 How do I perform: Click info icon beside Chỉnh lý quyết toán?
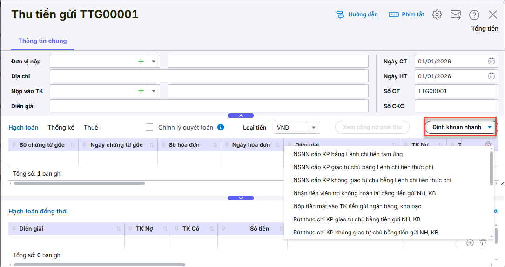point(221,127)
